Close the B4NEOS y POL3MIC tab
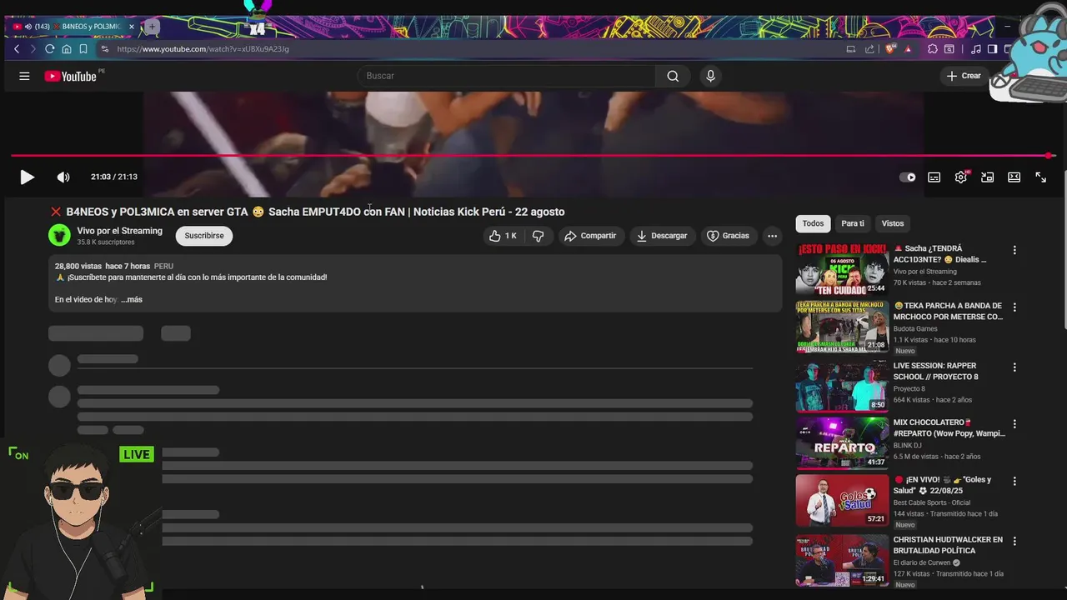This screenshot has width=1067, height=600. [x=132, y=27]
